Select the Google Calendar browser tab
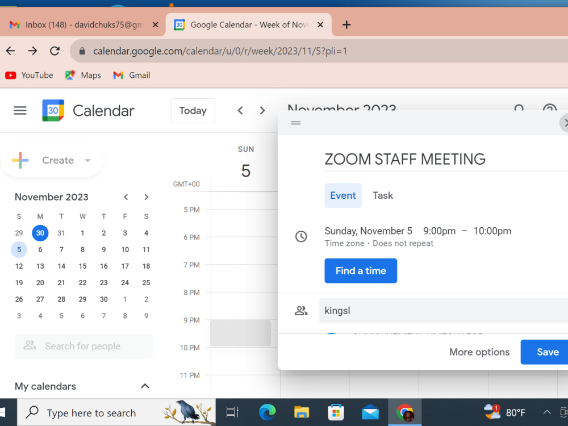 pyautogui.click(x=249, y=24)
